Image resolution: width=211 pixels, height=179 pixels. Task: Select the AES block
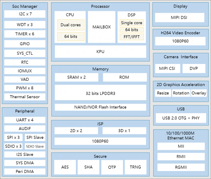point(65,167)
